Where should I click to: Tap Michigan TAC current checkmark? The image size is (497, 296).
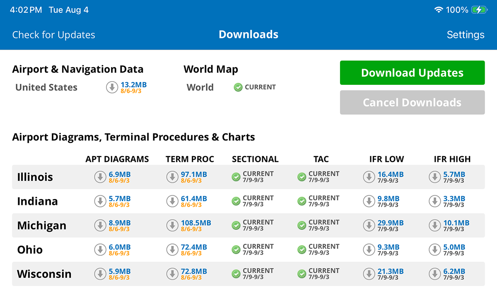click(x=302, y=226)
